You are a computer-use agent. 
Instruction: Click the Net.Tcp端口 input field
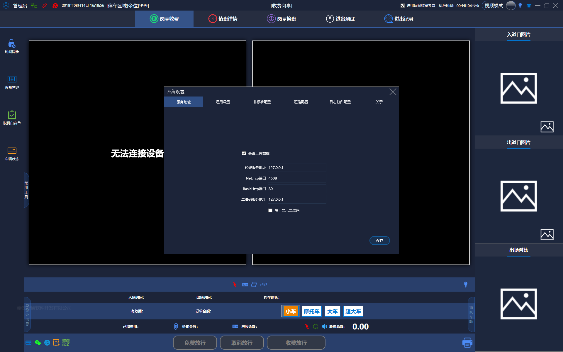click(x=297, y=178)
